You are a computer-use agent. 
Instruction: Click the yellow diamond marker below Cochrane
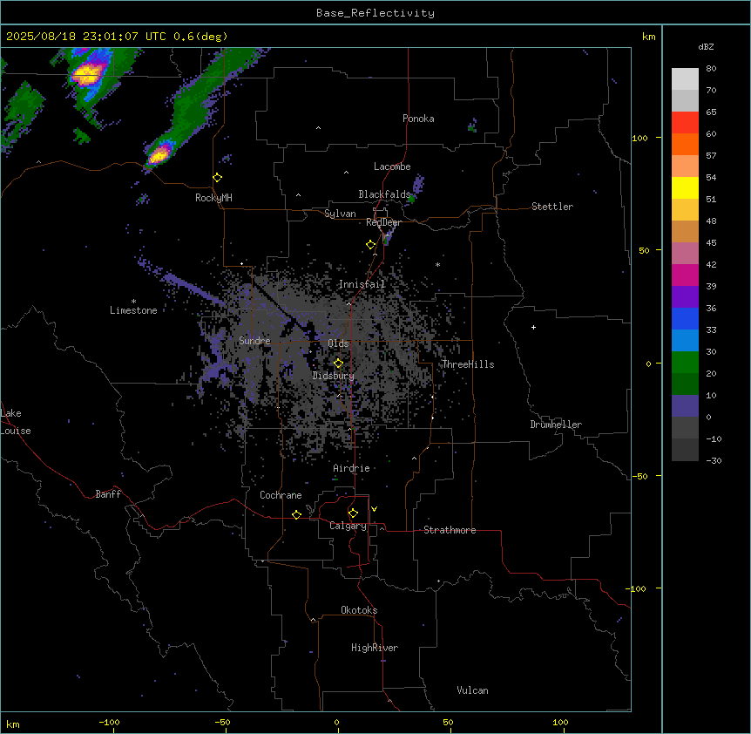(296, 514)
